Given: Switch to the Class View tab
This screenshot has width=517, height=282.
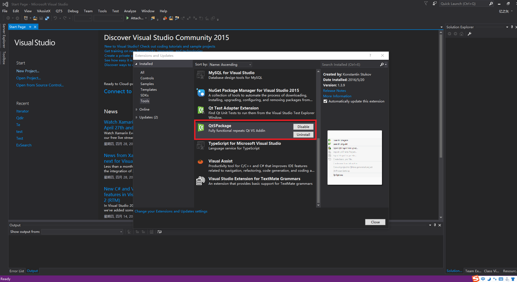Looking at the screenshot, I should tap(491, 271).
